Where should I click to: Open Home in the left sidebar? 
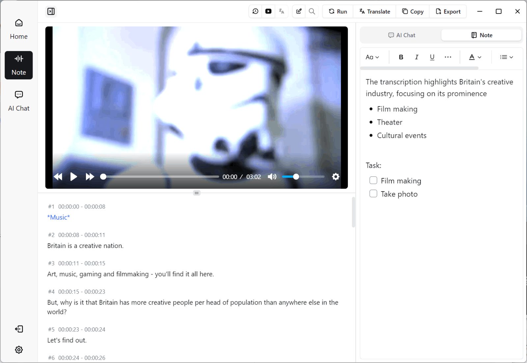tap(19, 29)
